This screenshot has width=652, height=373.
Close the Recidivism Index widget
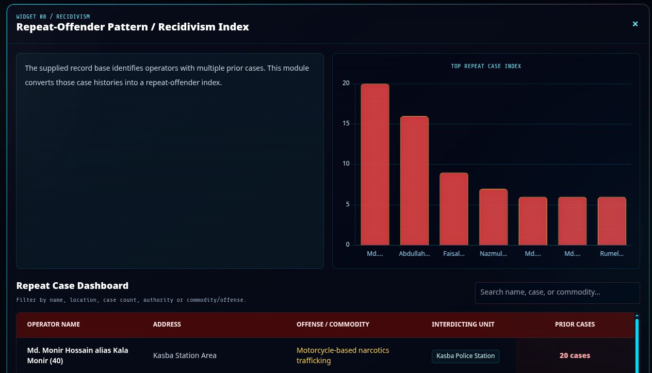click(635, 24)
